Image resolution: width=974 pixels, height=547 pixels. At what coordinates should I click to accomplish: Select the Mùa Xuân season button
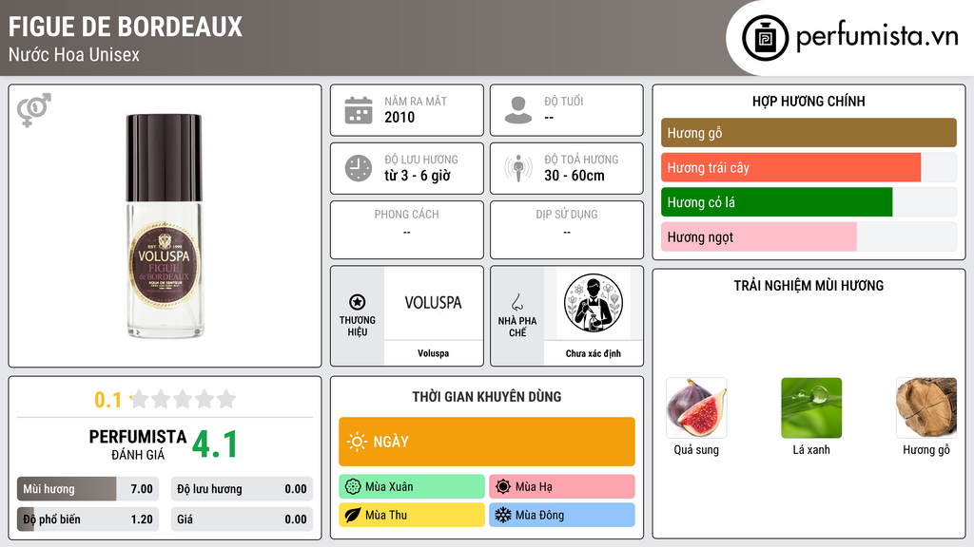412,487
